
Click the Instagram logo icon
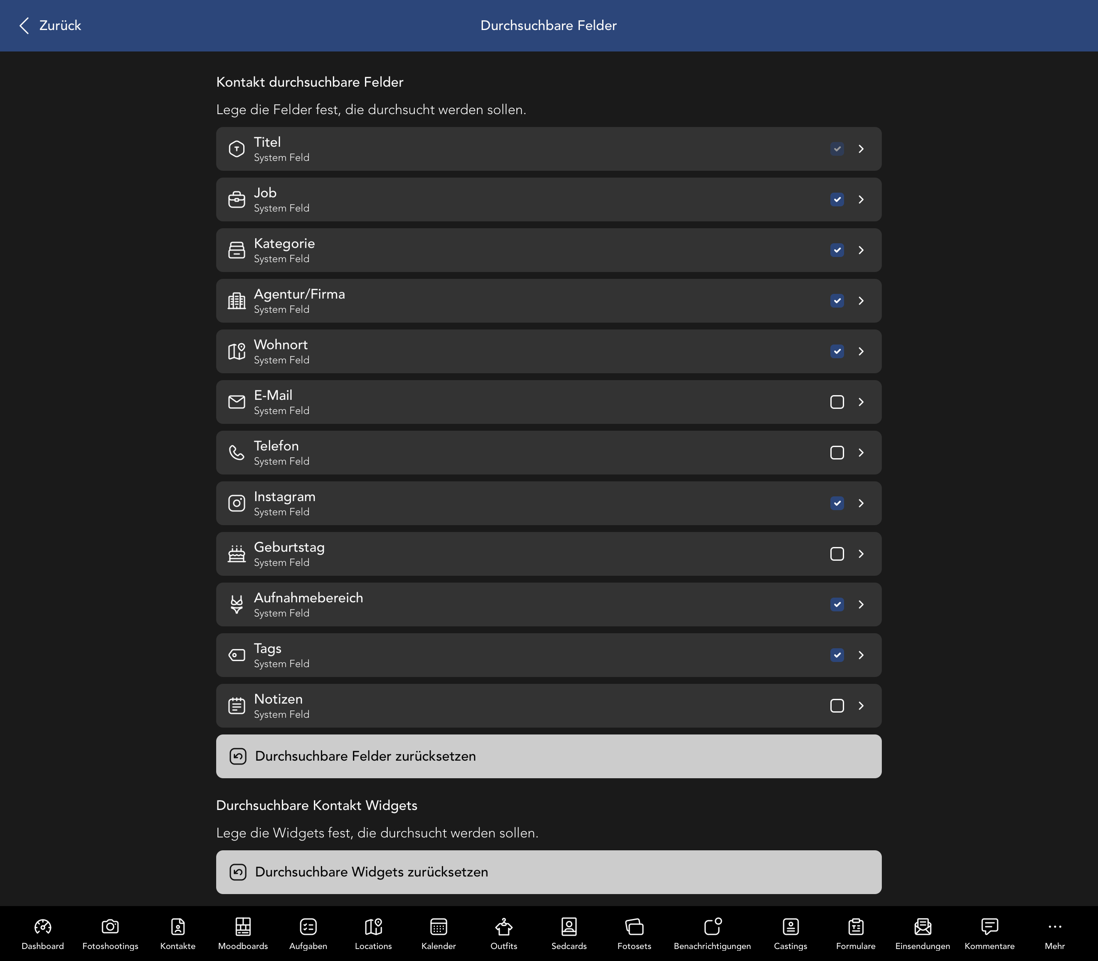click(x=236, y=503)
